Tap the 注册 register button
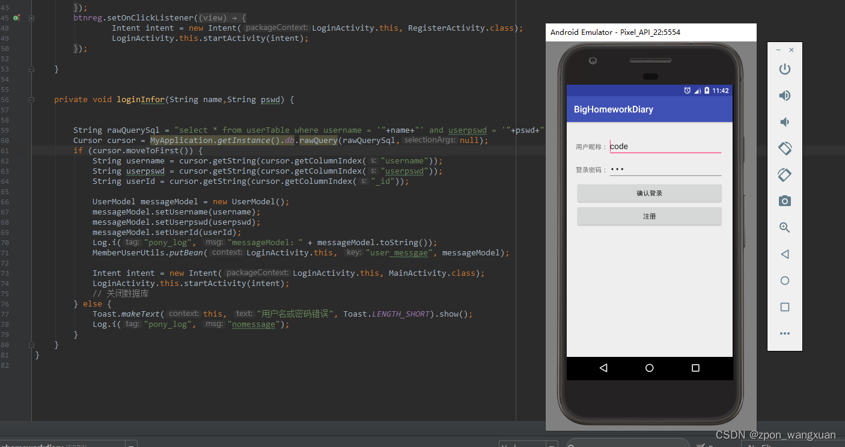The image size is (845, 447). (x=649, y=215)
